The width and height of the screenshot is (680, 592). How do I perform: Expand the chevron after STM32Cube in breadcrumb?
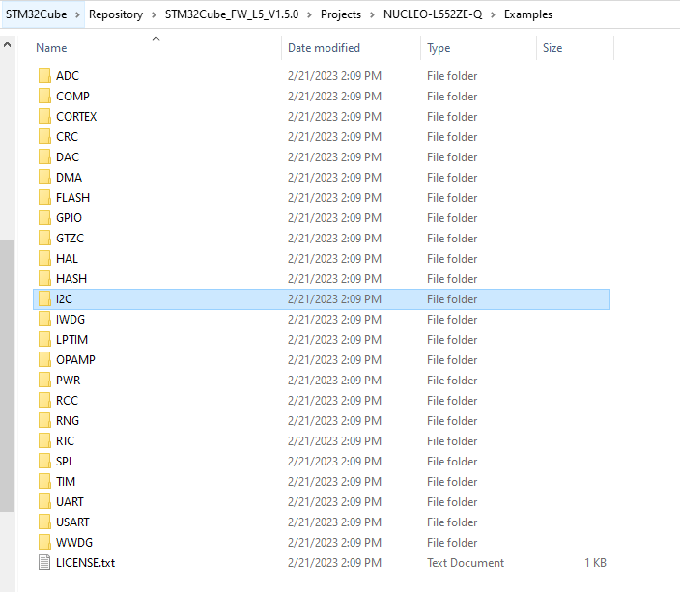[77, 14]
